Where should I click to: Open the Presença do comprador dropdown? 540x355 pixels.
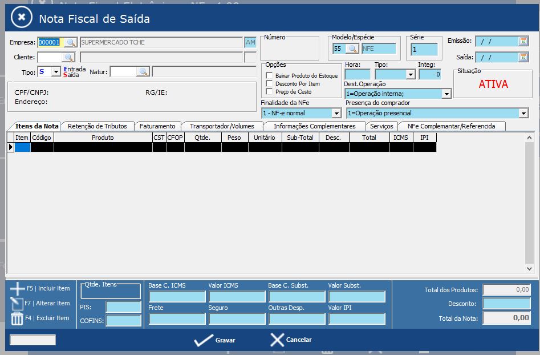pyautogui.click(x=523, y=113)
